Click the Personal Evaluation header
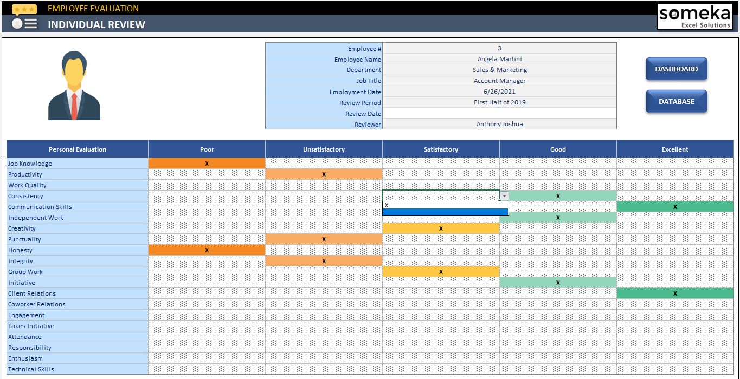Image resolution: width=740 pixels, height=379 pixels. point(77,149)
